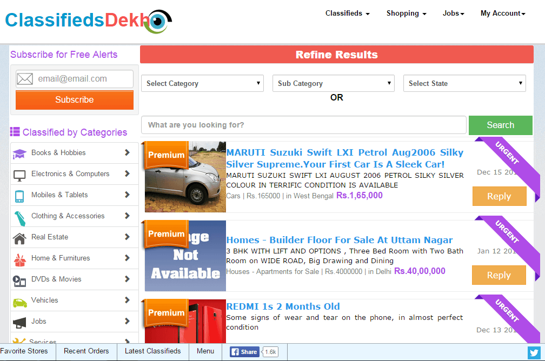Click the Facebook Share button
This screenshot has height=361, width=545.
click(244, 352)
